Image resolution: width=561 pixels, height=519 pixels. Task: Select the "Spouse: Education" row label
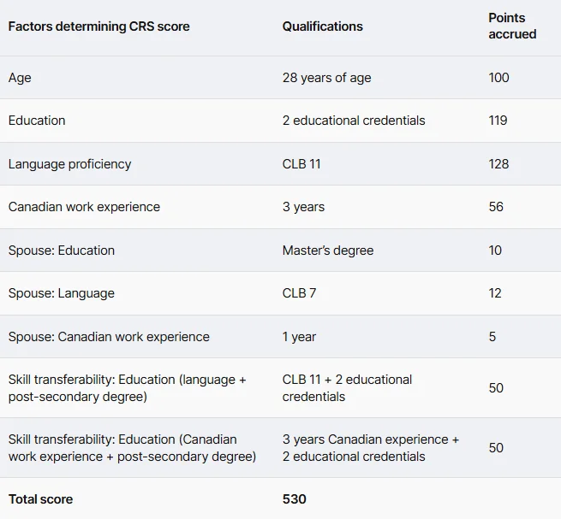[x=62, y=251]
